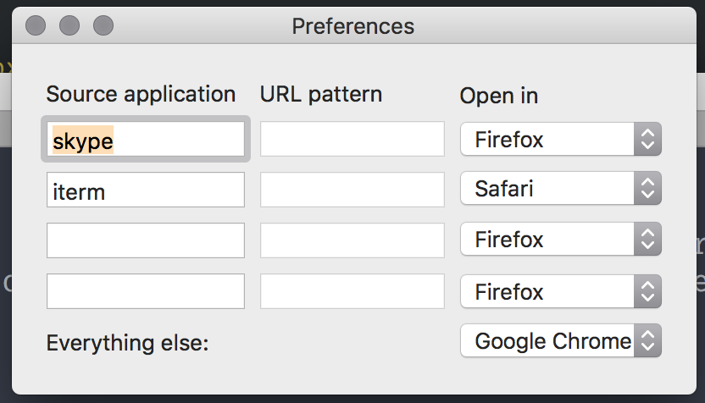Image resolution: width=705 pixels, height=403 pixels.
Task: Click the skype source application field
Action: tap(146, 140)
